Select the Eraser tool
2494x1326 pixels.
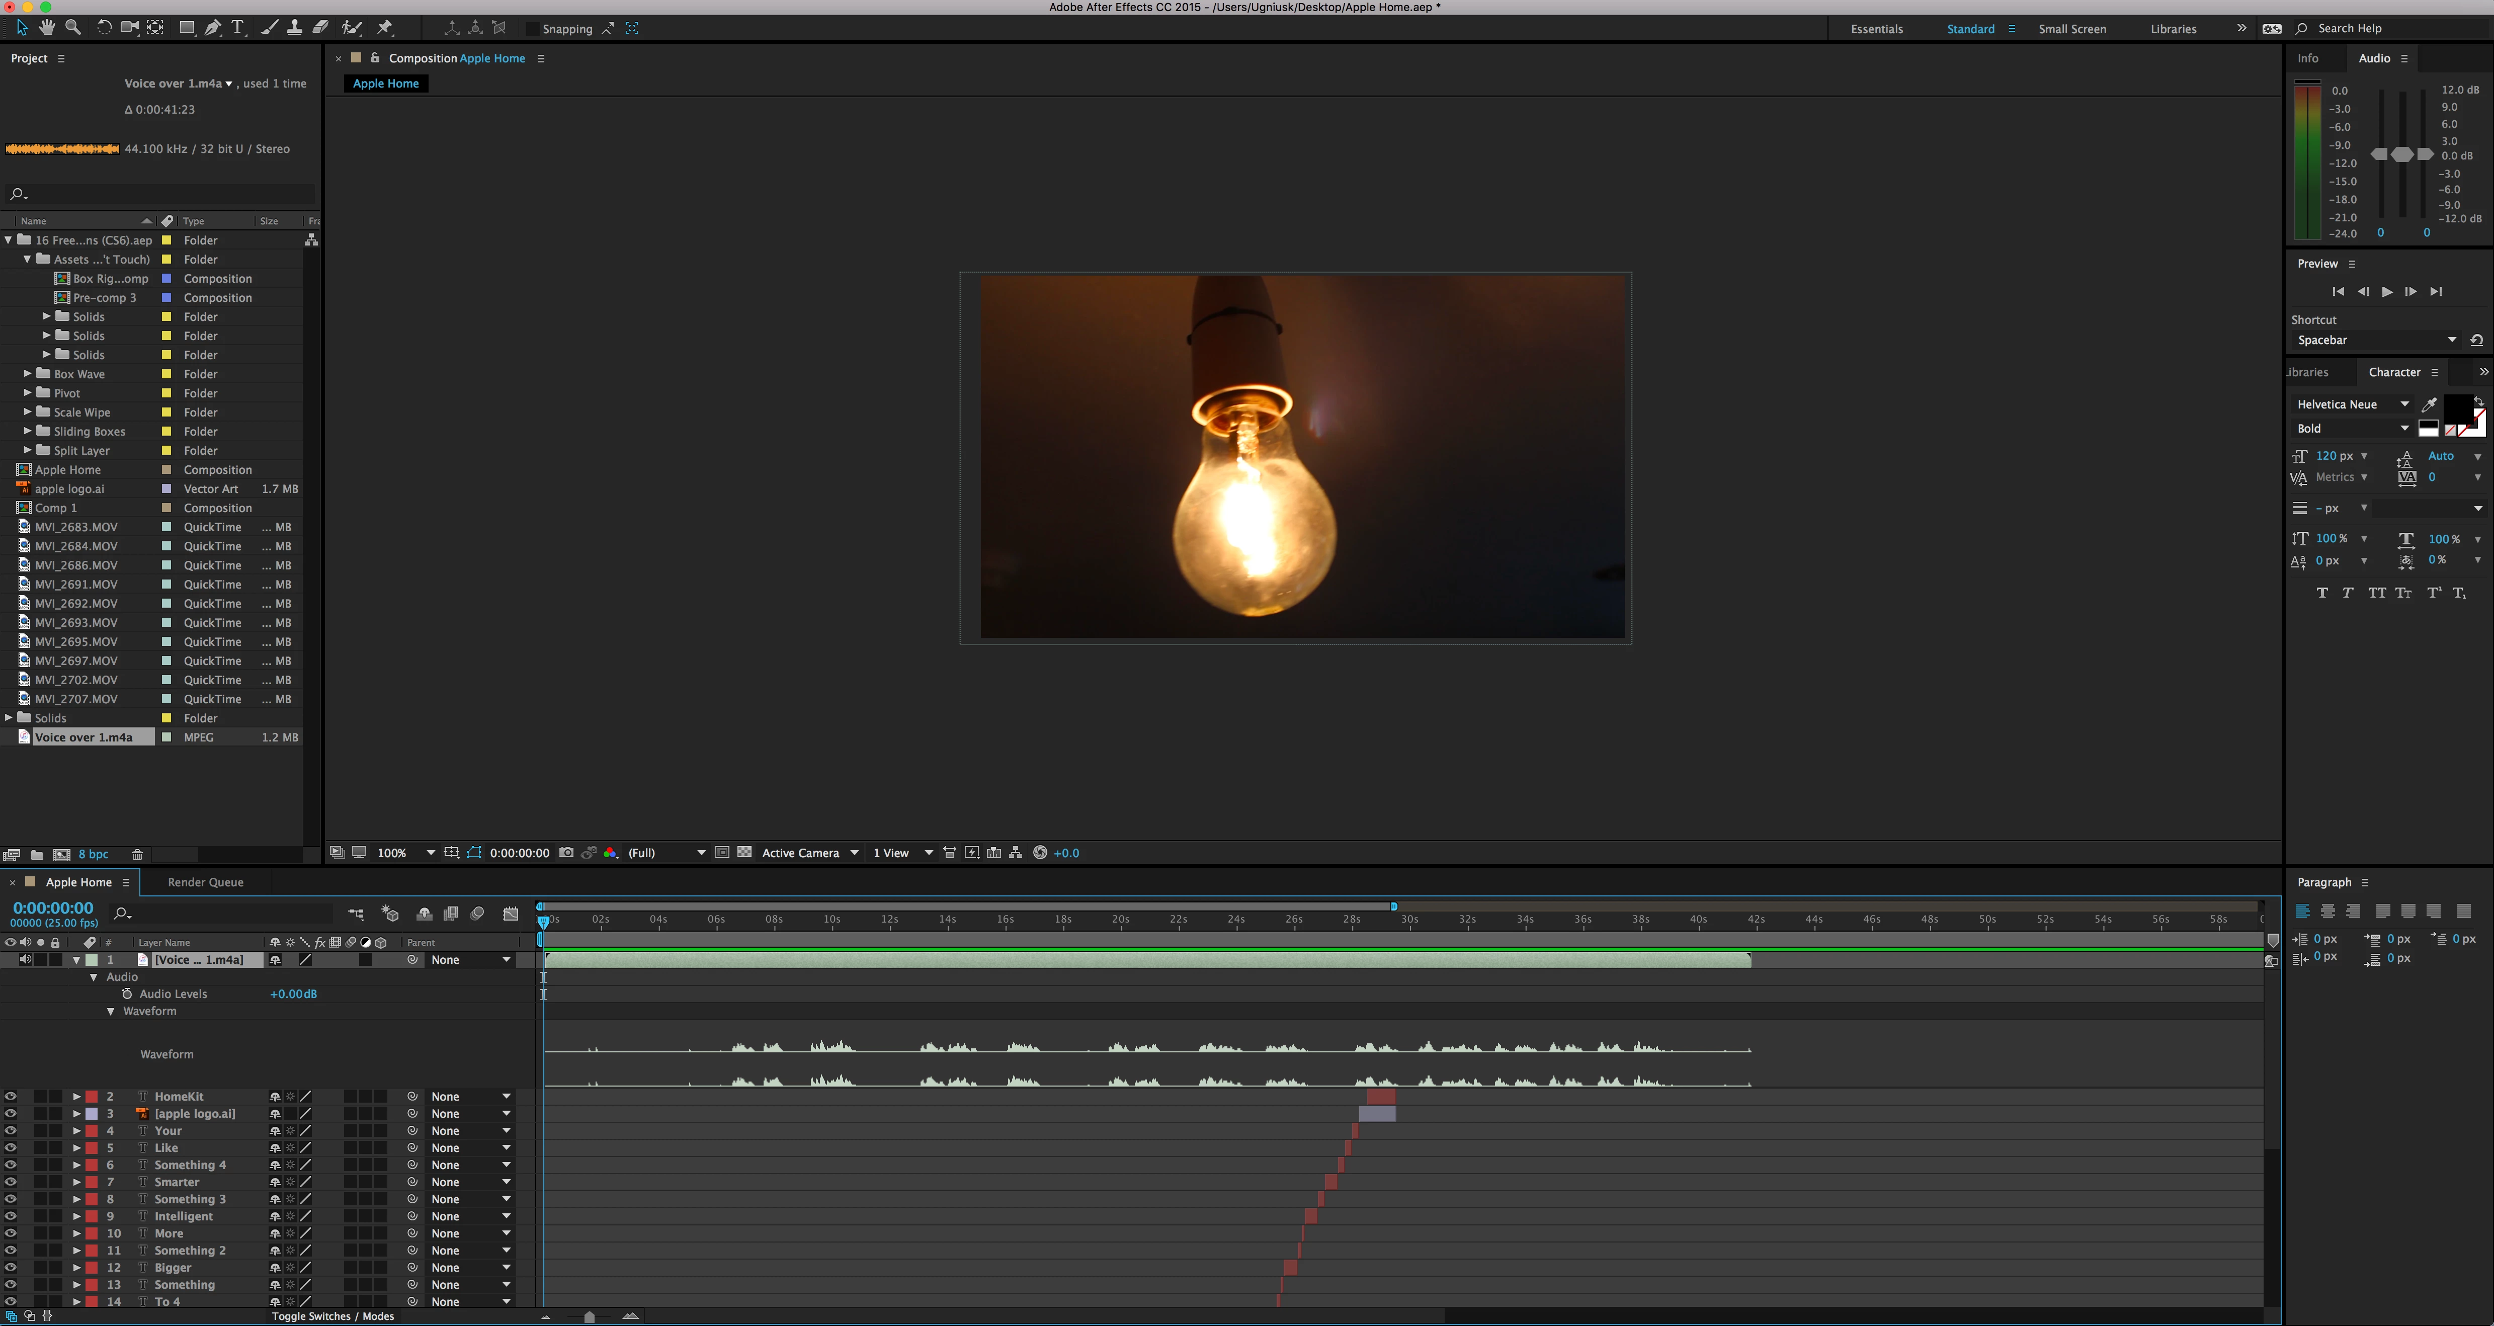[320, 28]
